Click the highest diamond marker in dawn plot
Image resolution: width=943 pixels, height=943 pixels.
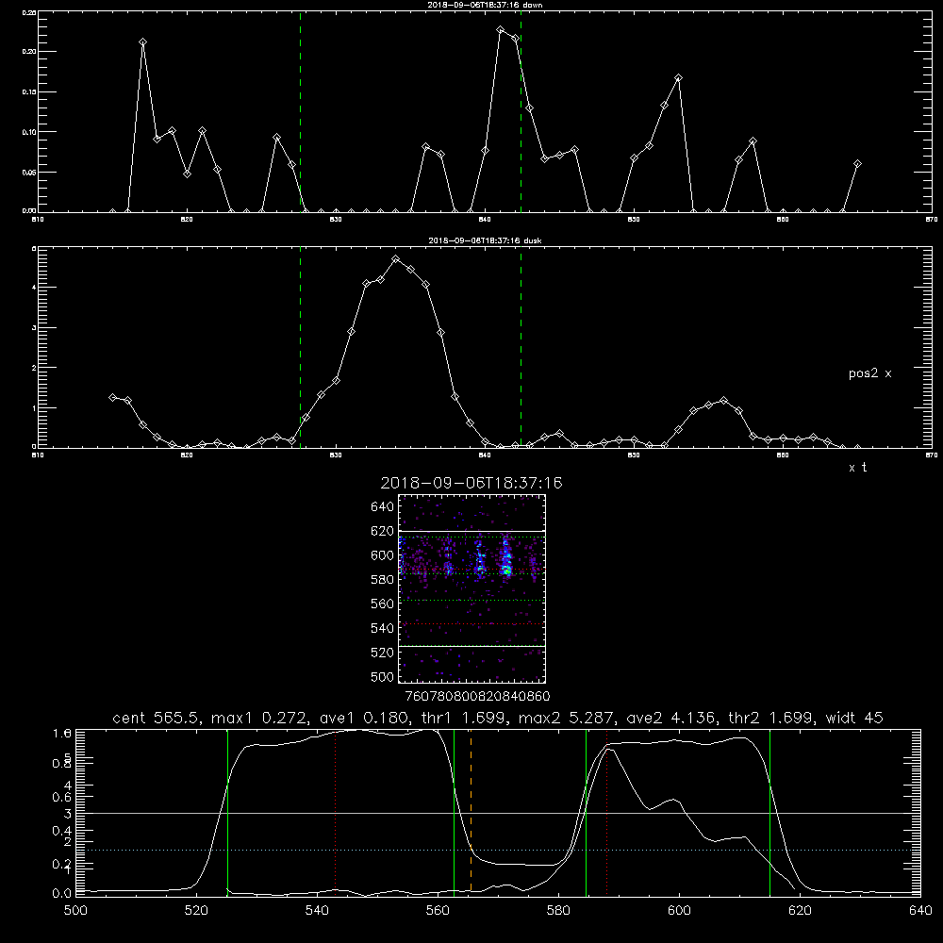click(x=501, y=29)
